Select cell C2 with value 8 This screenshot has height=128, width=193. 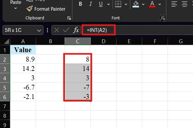78,59
